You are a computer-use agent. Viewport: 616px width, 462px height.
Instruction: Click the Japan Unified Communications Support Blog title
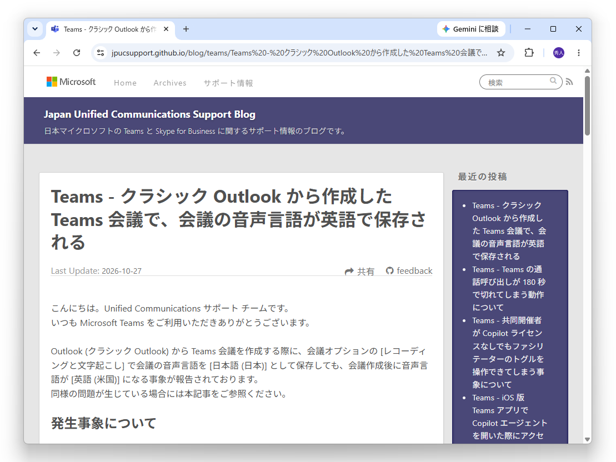149,114
